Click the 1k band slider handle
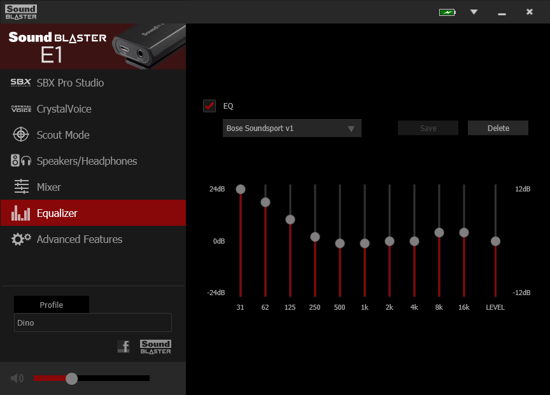Viewport: 550px width, 395px height. 365,243
